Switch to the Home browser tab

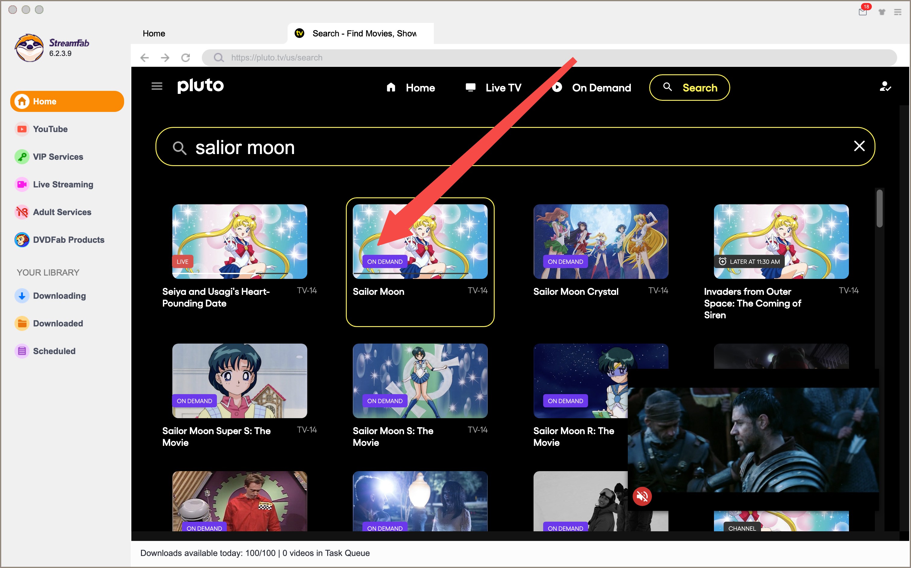point(154,33)
